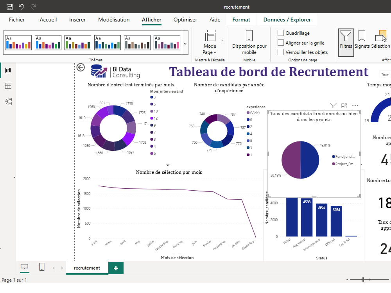Switch to Report view in sidebar
The height and width of the screenshot is (293, 391).
[x=8, y=70]
